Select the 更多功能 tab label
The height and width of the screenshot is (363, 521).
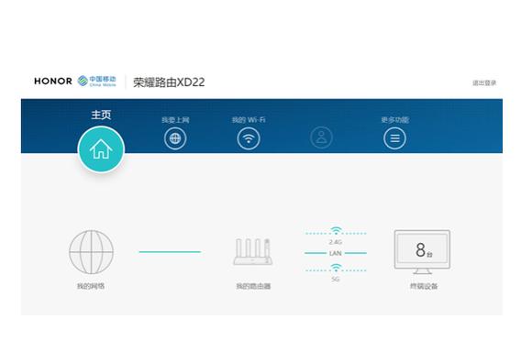(394, 120)
